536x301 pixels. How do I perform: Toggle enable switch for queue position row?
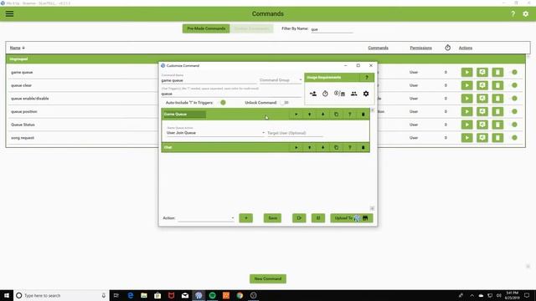point(513,111)
